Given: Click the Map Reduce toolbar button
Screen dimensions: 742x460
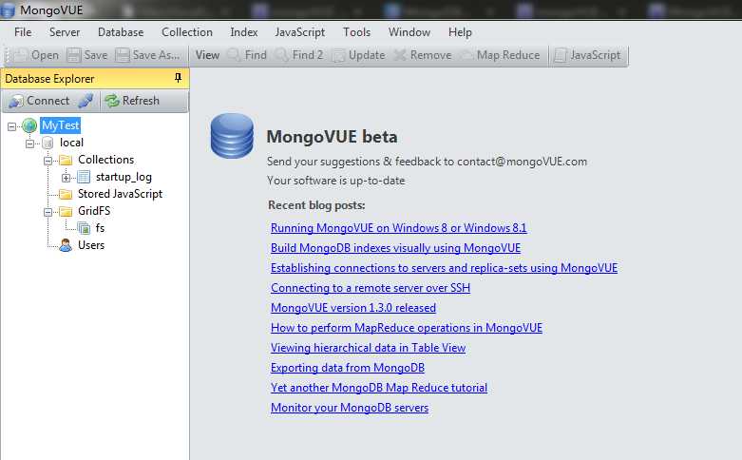Looking at the screenshot, I should click(x=500, y=55).
